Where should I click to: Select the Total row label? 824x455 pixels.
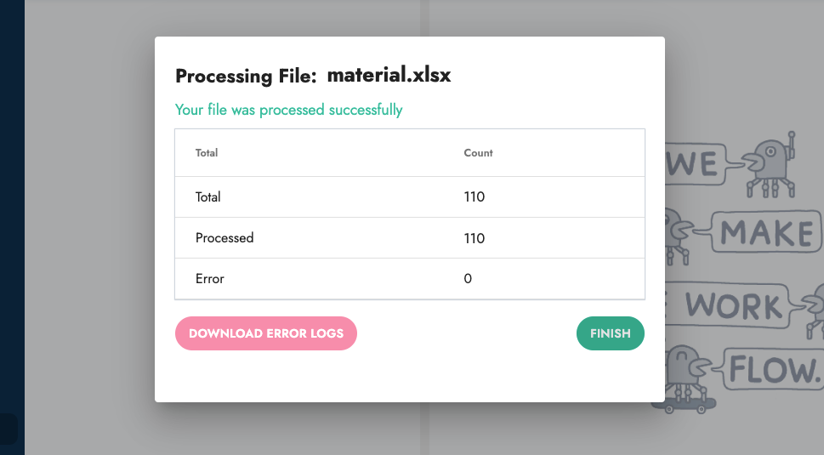coord(208,197)
